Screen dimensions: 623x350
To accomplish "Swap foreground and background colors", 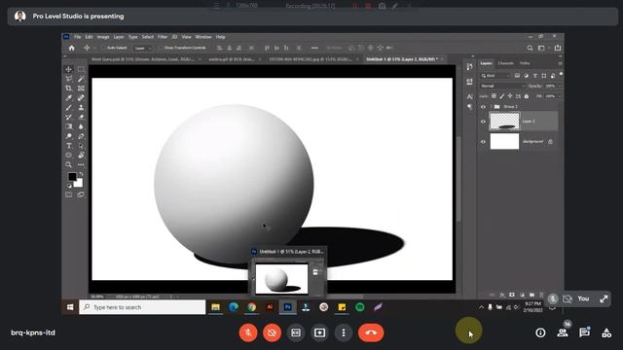I will tap(81, 174).
